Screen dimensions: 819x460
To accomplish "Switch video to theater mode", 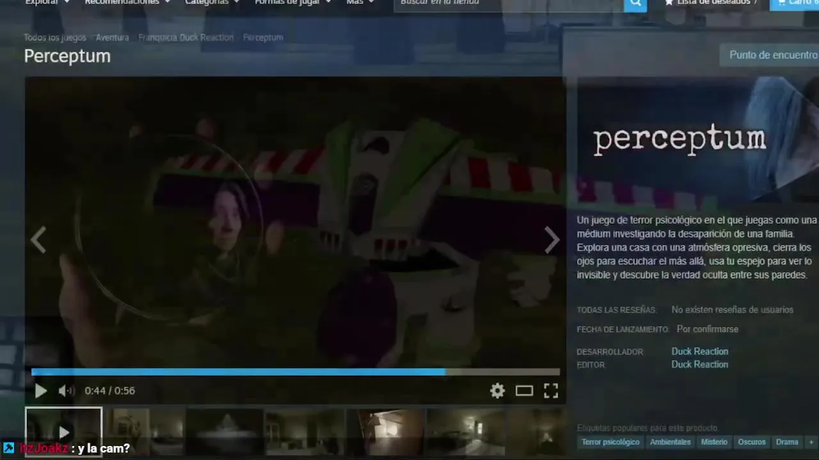I will [x=524, y=391].
